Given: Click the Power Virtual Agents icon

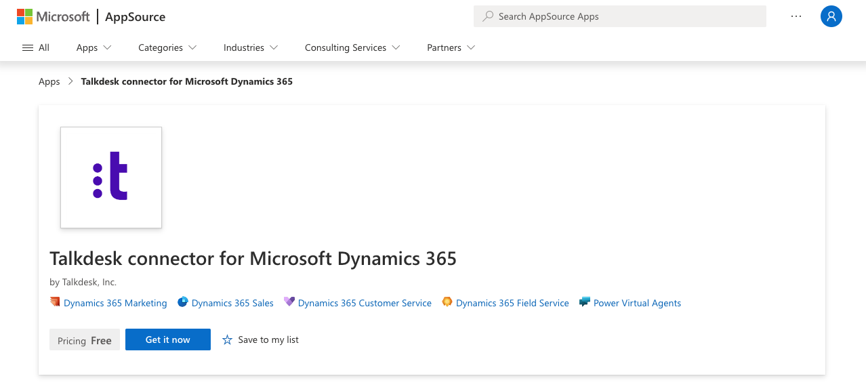Looking at the screenshot, I should 583,302.
